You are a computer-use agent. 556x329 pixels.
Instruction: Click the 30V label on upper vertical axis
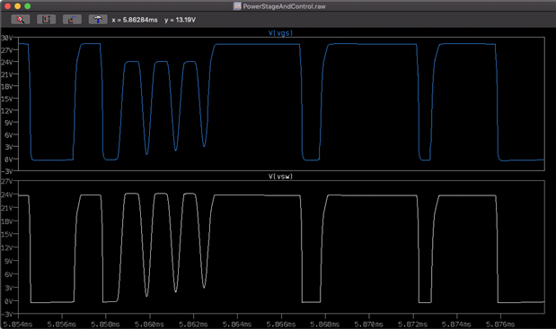7,38
